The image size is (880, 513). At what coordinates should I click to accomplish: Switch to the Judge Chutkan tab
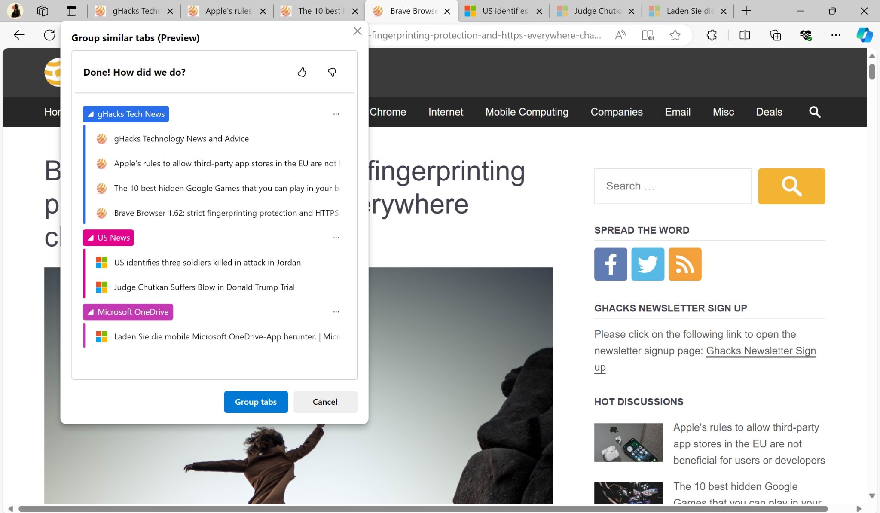click(597, 11)
